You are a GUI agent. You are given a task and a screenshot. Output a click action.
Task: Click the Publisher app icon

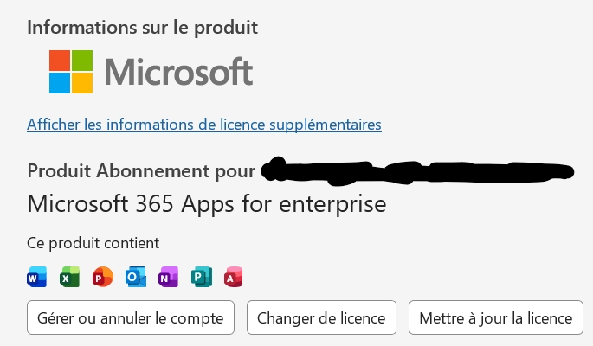202,277
